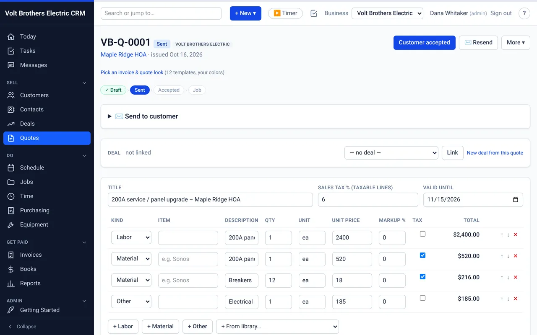
Task: Open the More actions dropdown
Action: [x=516, y=43]
